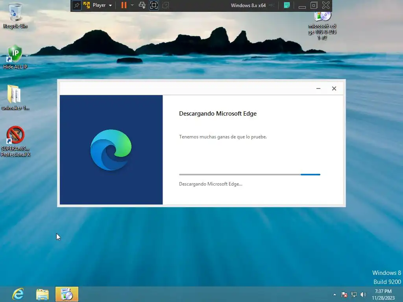
Task: Open the Player menu in VMware toolbar
Action: [x=102, y=5]
